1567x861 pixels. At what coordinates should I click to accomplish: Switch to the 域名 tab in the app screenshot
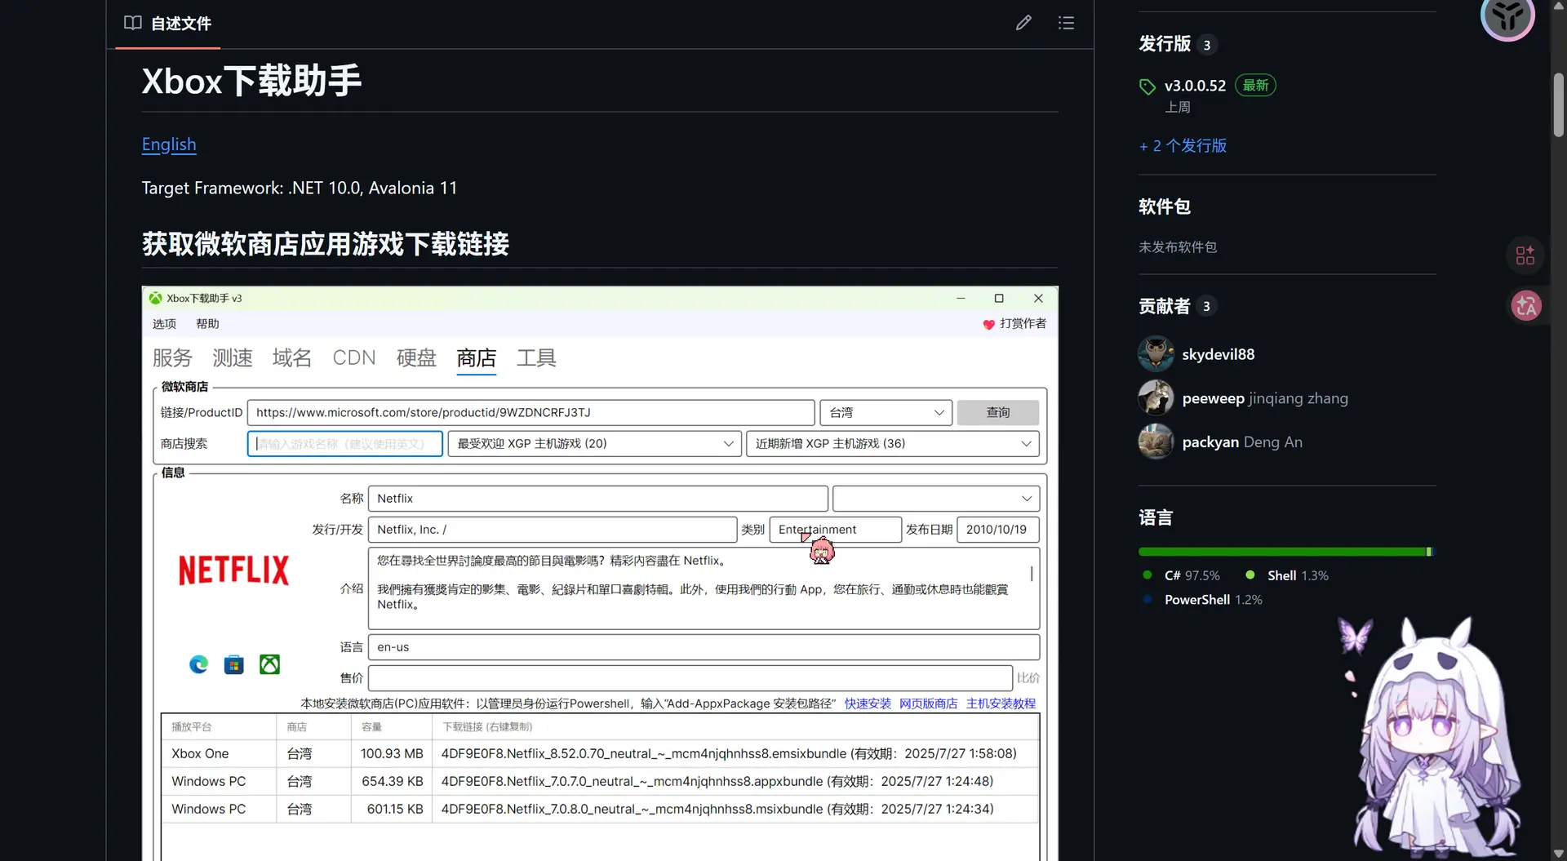pos(292,358)
